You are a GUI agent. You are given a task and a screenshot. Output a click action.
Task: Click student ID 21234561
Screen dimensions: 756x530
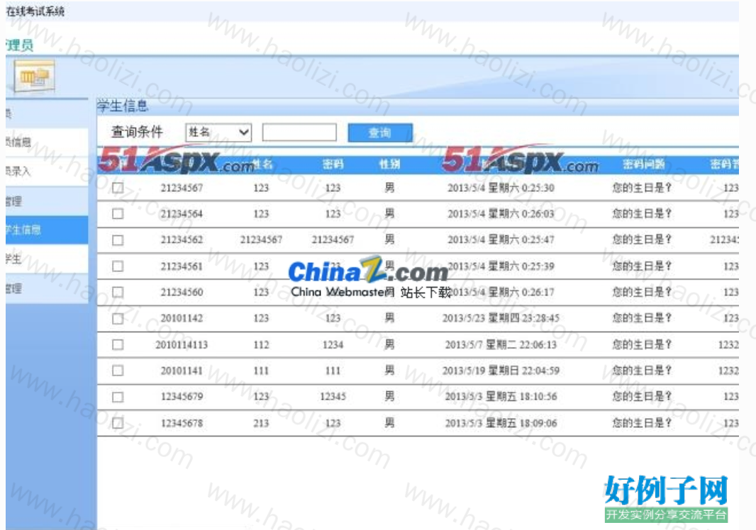tap(182, 266)
